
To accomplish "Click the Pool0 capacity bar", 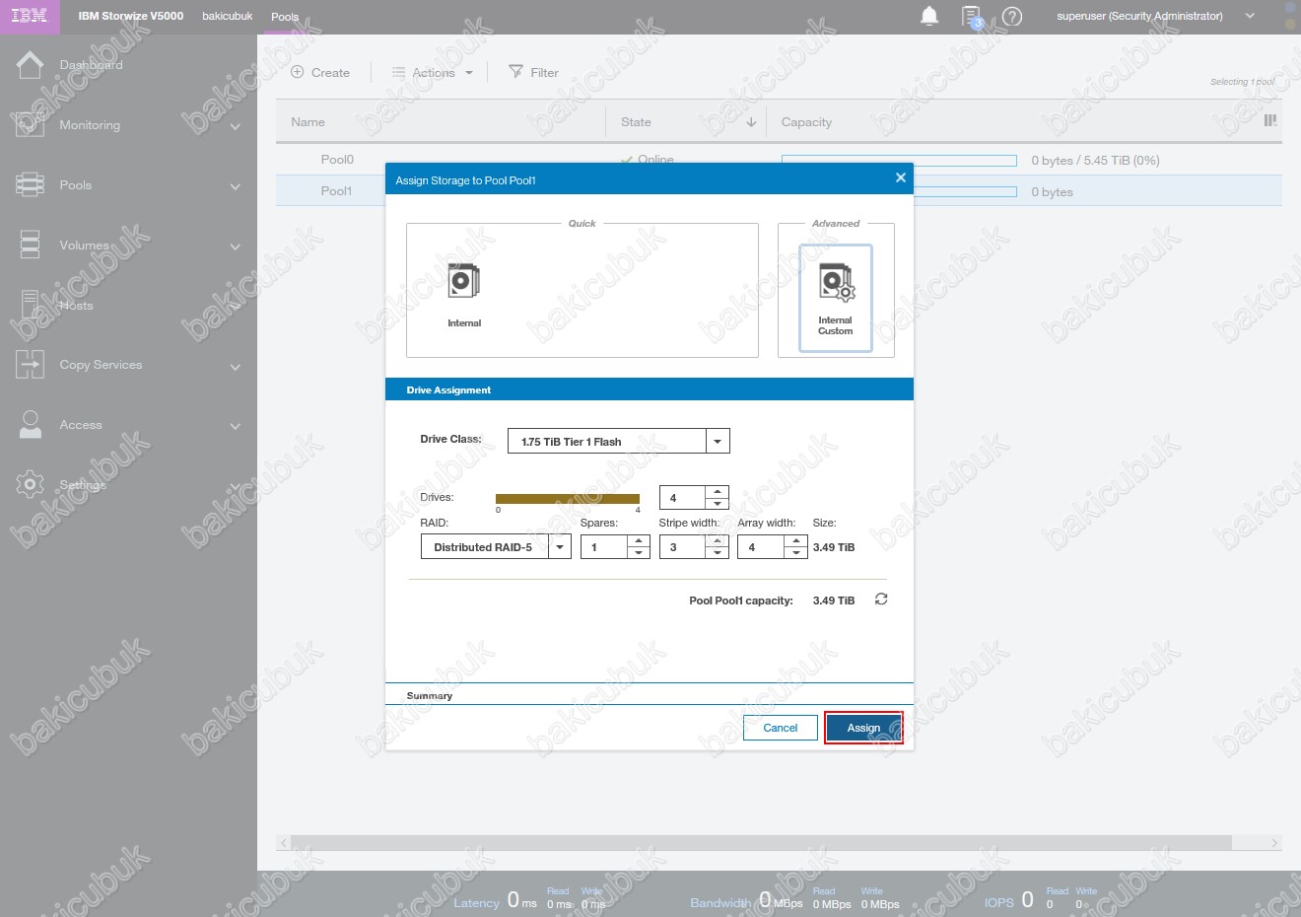I will (899, 160).
